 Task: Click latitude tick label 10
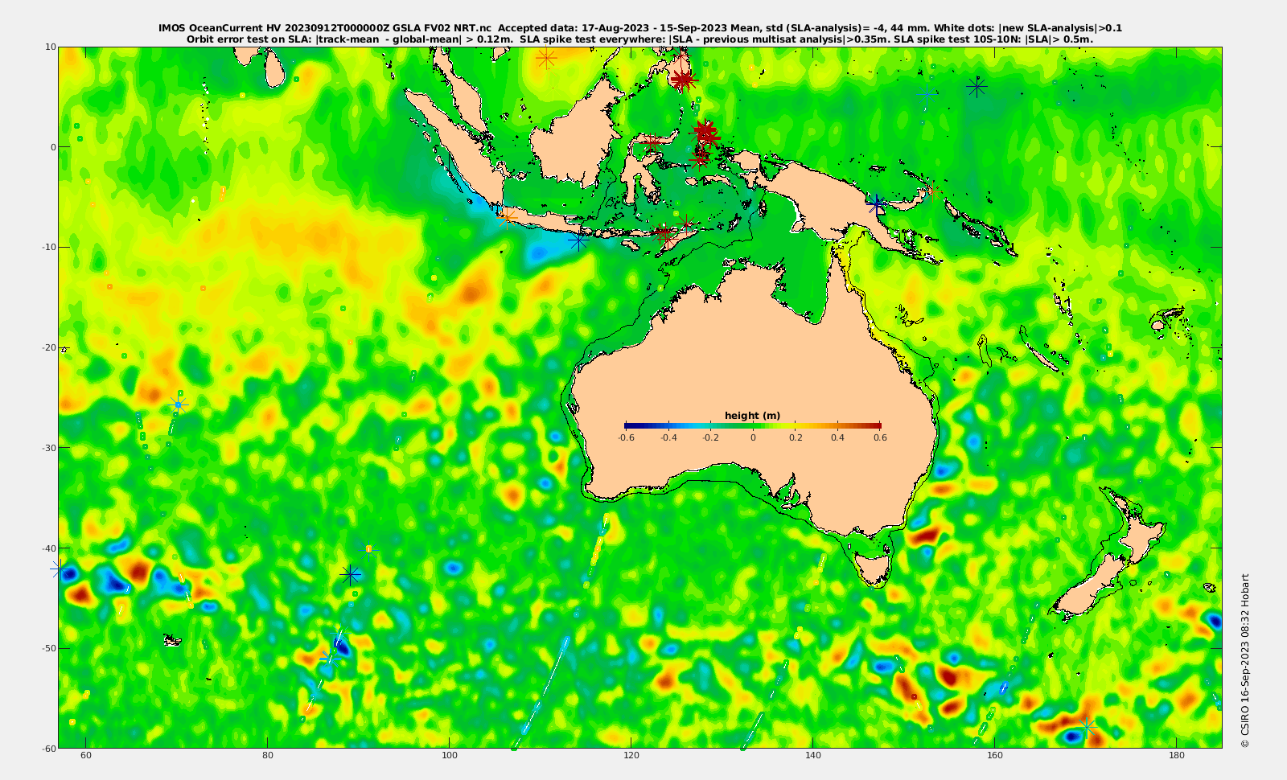(x=50, y=47)
